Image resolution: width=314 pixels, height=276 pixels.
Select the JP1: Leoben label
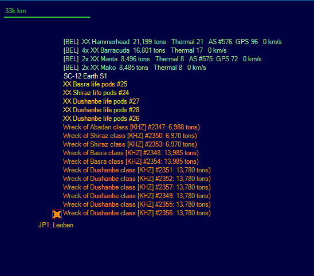tap(56, 225)
